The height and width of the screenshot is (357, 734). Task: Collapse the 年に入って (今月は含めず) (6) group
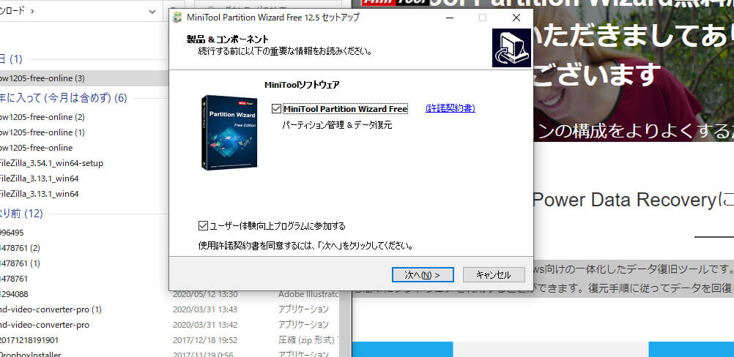[x=63, y=97]
